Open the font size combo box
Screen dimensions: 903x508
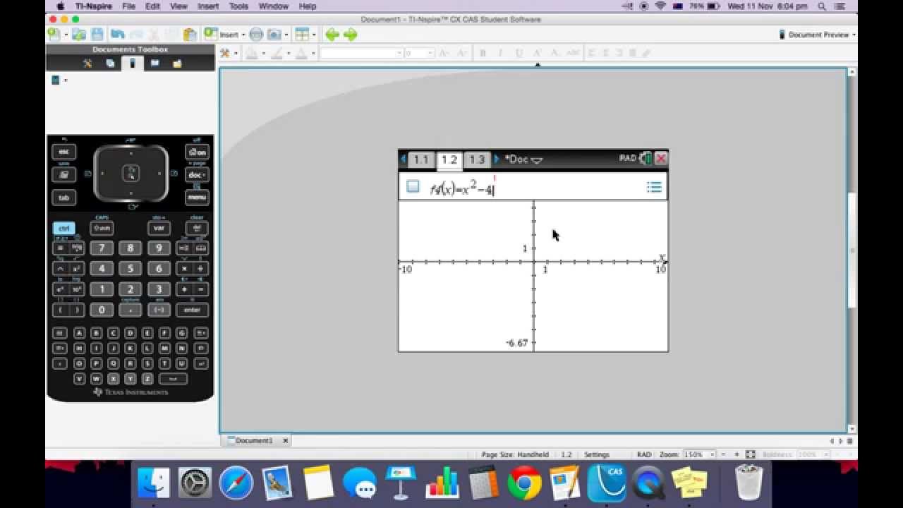point(420,53)
